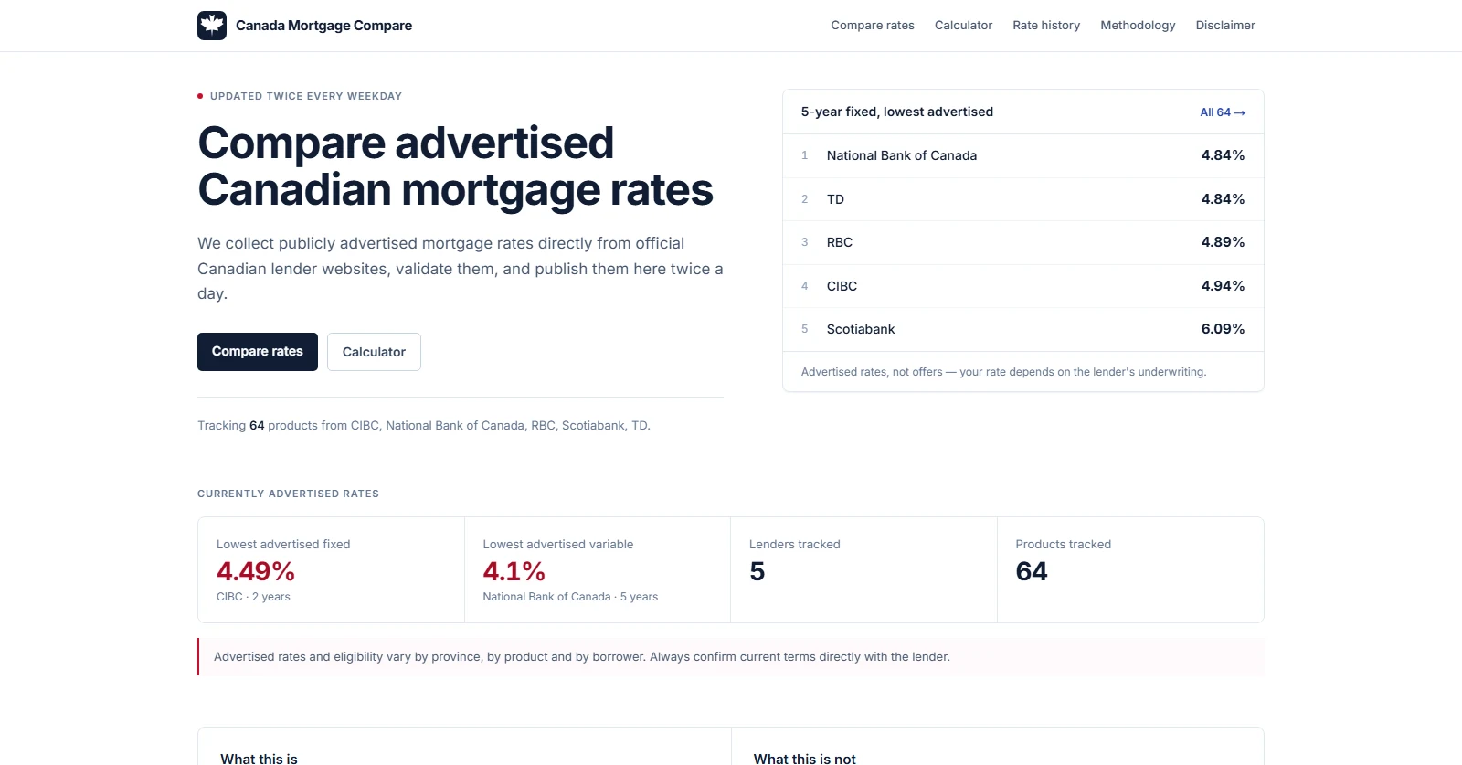Click the Canada Mortgage Compare site title
The height and width of the screenshot is (765, 1462).
click(323, 26)
